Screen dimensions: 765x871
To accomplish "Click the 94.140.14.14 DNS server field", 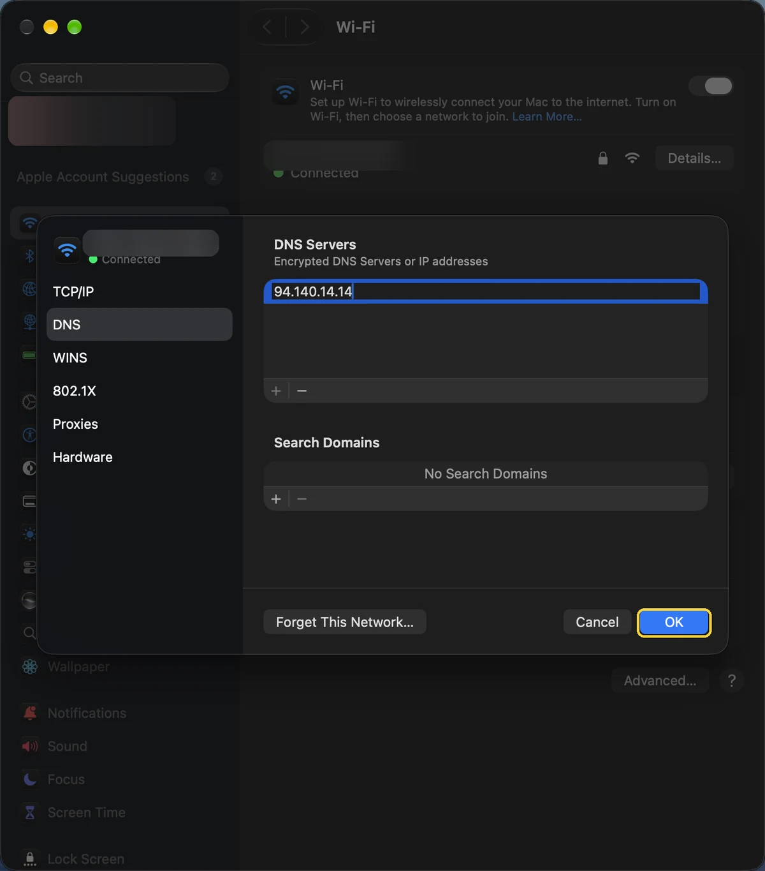I will coord(486,292).
